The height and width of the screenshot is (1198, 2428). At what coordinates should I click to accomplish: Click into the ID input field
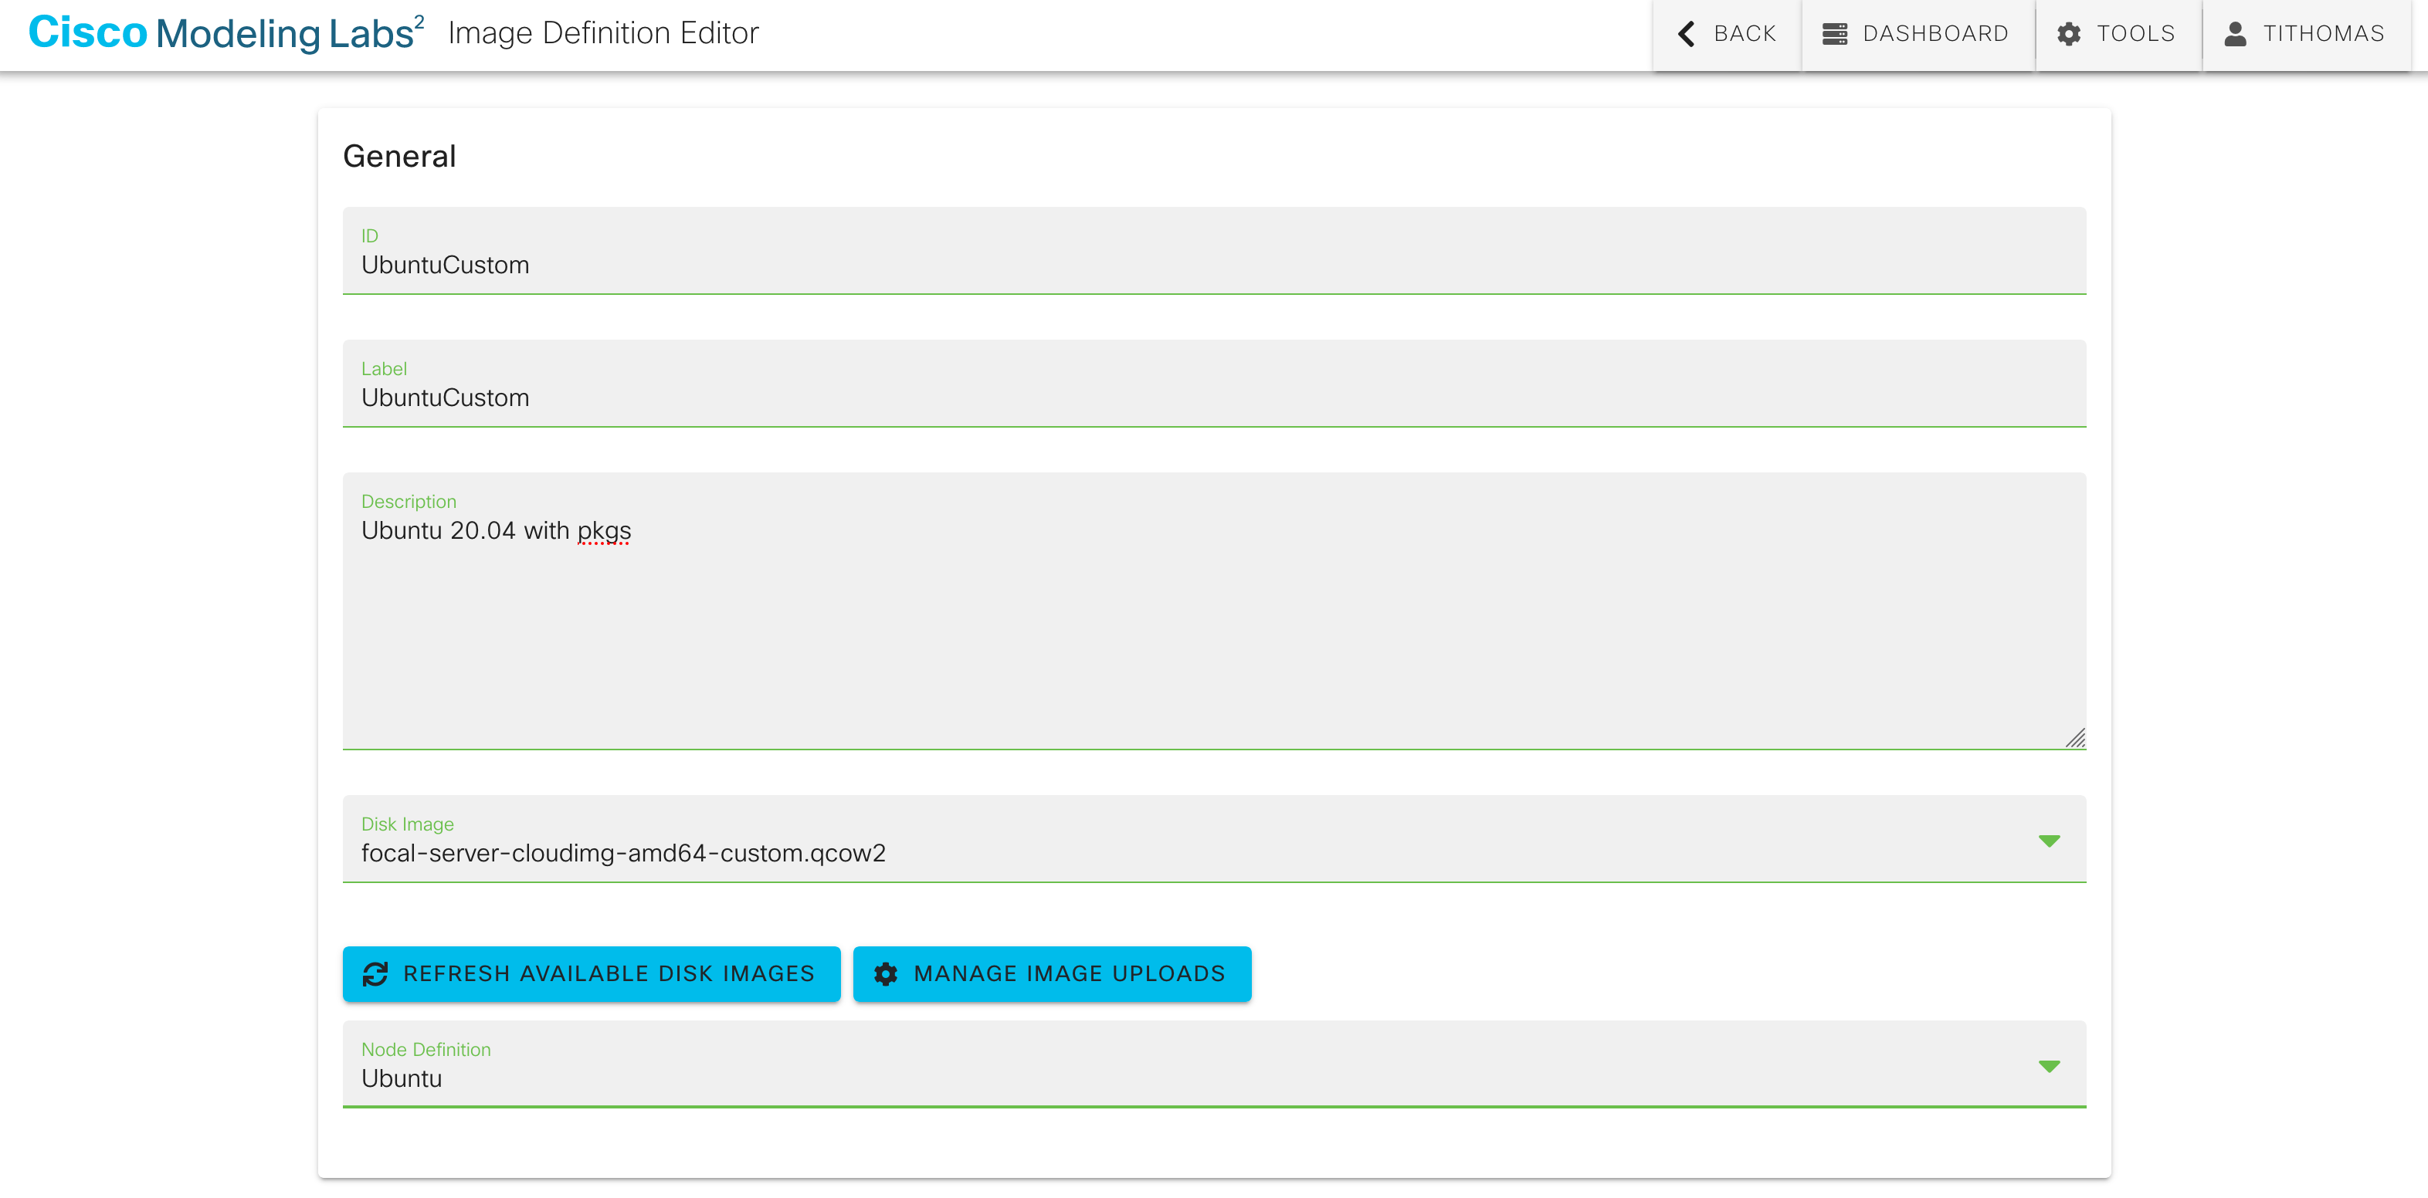coord(1213,265)
